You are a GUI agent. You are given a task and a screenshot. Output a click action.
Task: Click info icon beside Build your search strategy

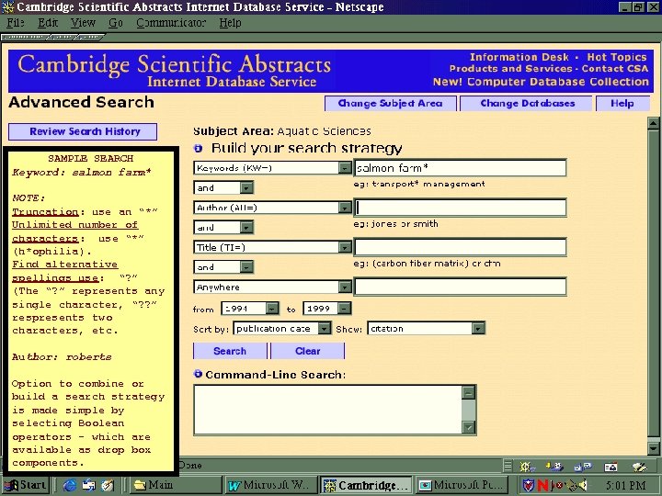pos(198,148)
